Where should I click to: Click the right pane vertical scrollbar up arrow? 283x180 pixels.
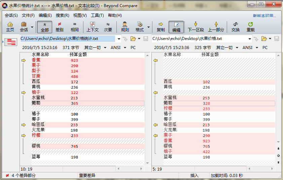pos(278,55)
